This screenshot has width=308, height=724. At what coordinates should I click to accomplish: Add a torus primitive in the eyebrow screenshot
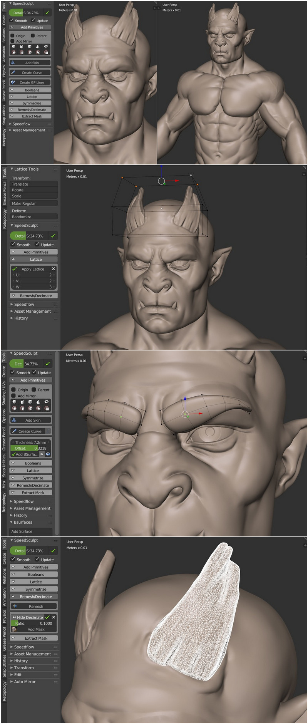47,402
